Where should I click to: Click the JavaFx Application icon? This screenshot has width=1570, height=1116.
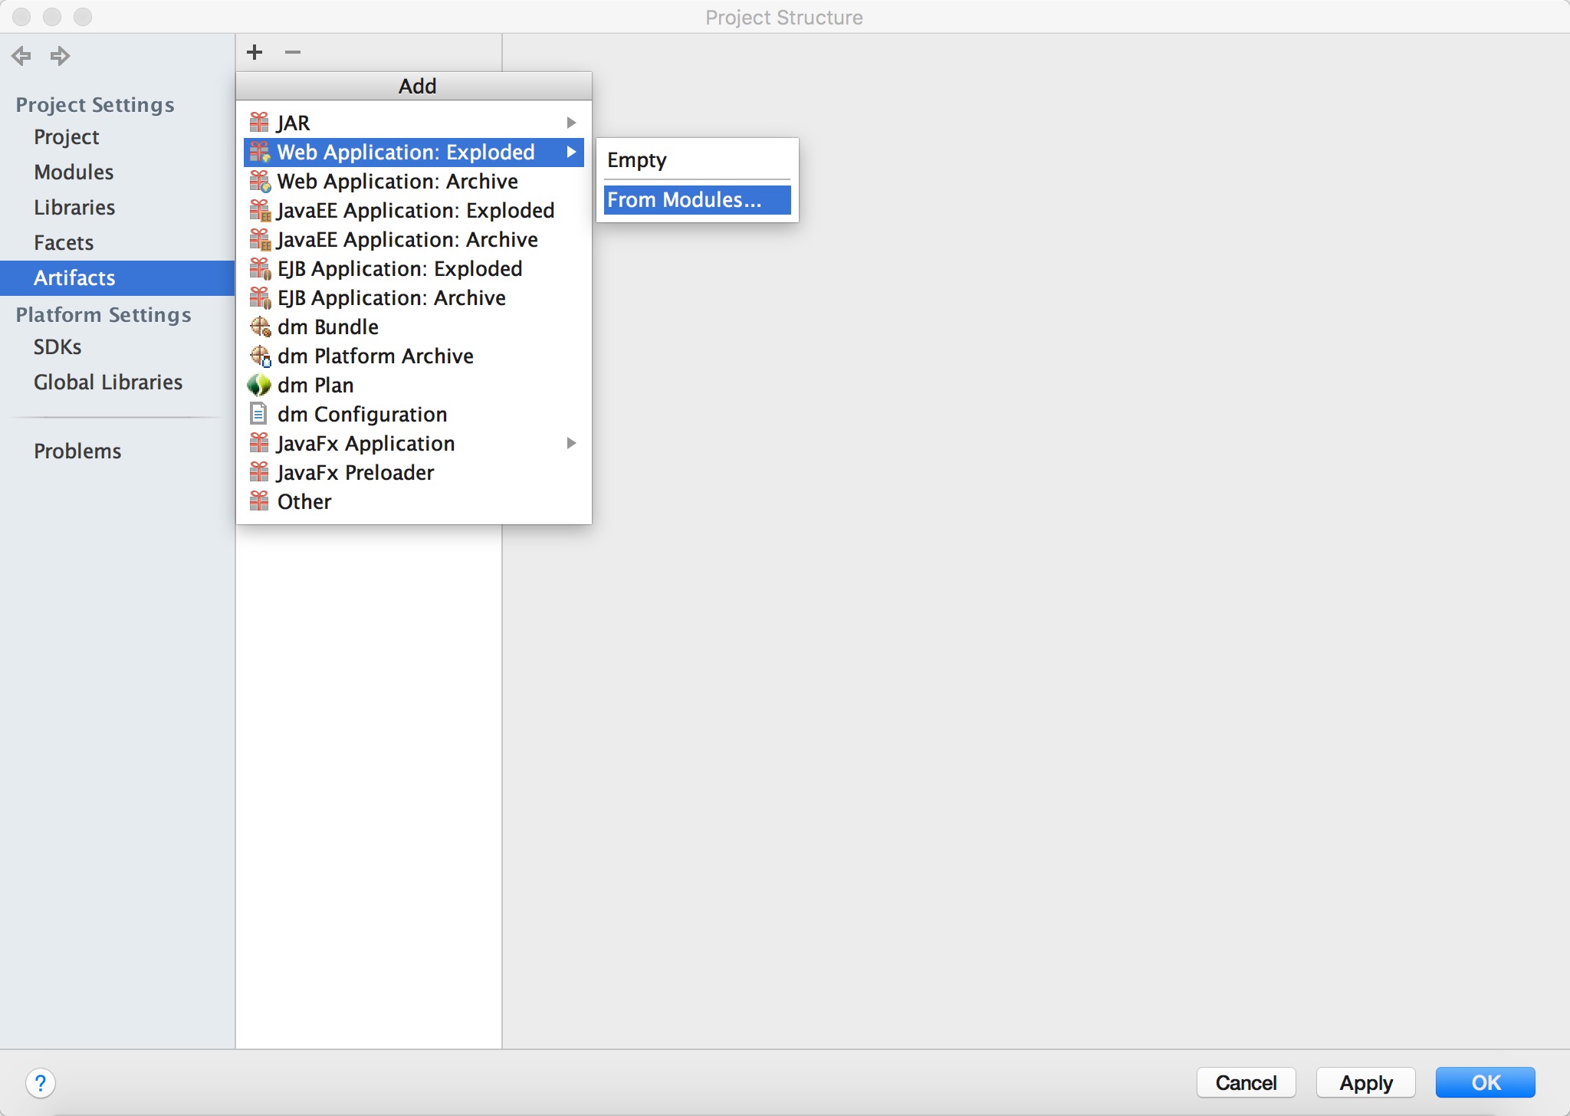261,442
